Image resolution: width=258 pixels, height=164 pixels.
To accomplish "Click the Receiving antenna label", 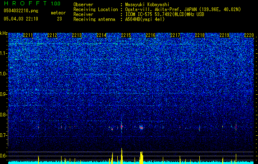I will (94, 19).
